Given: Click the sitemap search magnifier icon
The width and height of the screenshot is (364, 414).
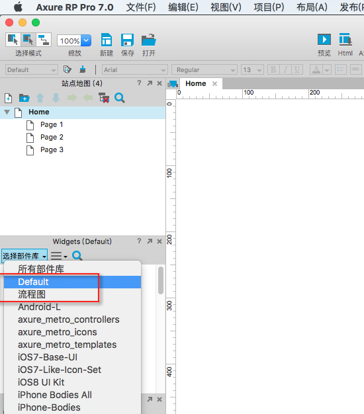Looking at the screenshot, I should (x=120, y=98).
